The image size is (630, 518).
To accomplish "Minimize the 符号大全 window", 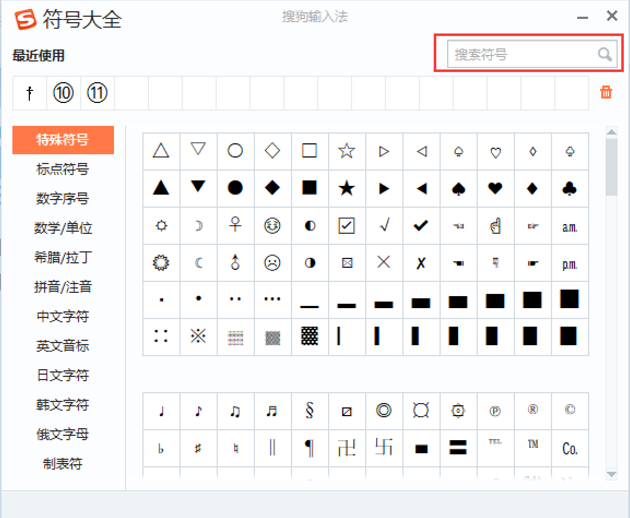I will (x=583, y=17).
